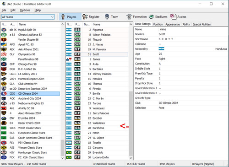This screenshot has height=167, width=229.
Task: Open the Edit menu
Action: (x=13, y=10)
